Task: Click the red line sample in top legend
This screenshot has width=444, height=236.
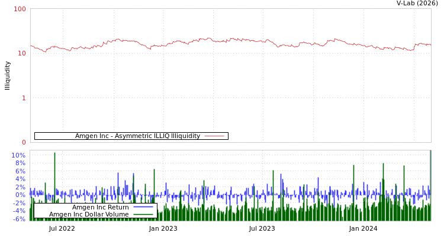Action: coord(214,136)
